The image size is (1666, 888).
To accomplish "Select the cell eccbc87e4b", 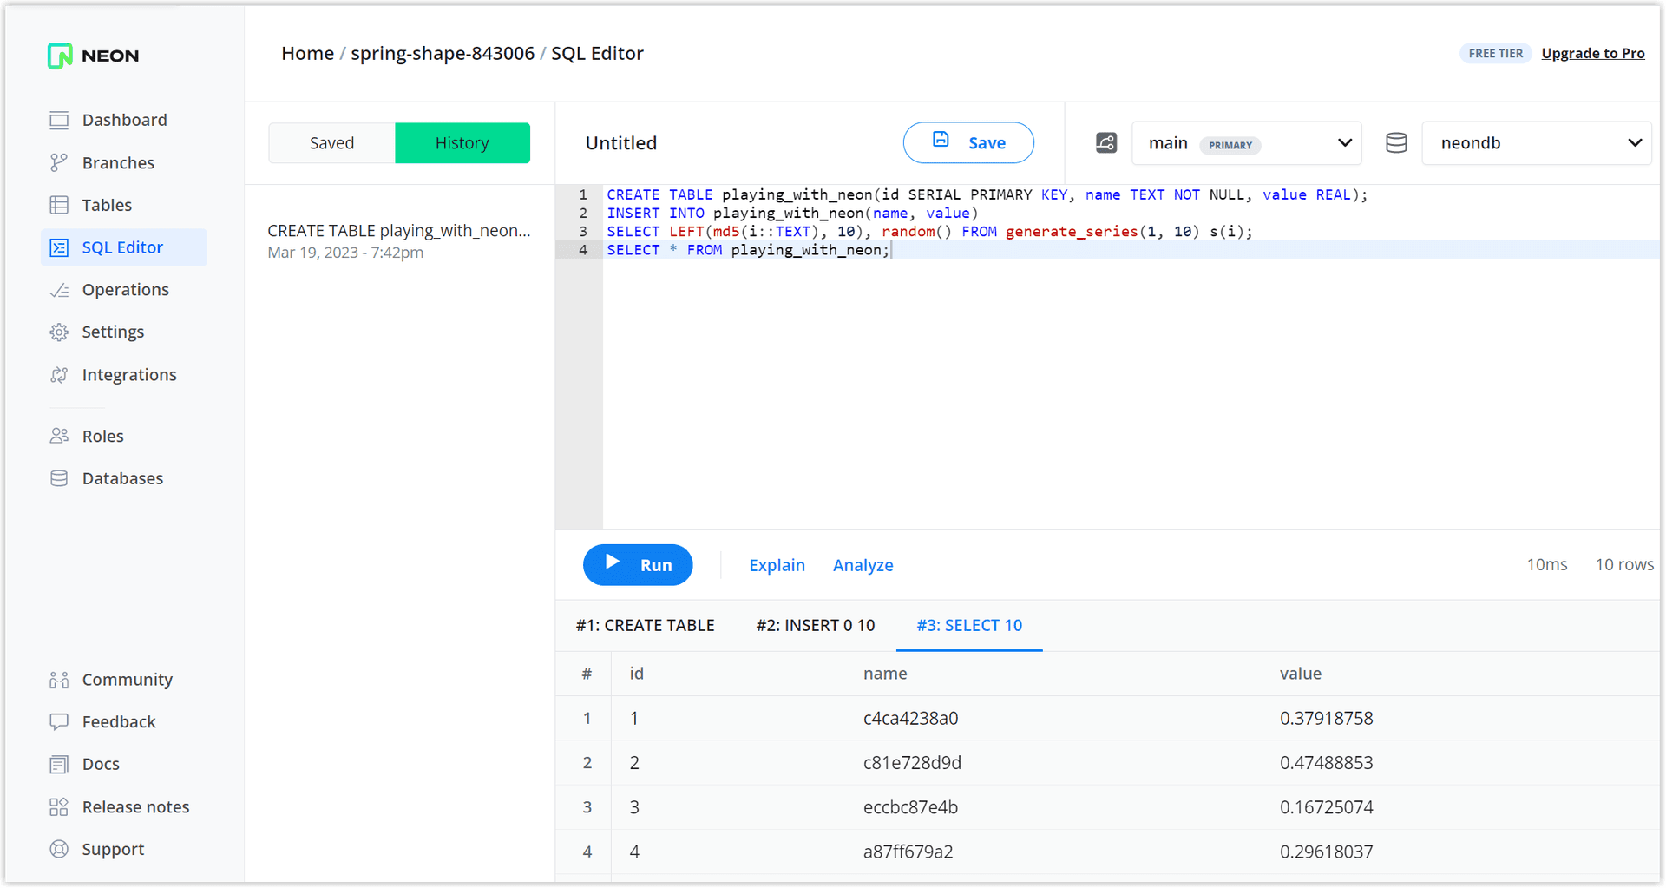I will (910, 807).
